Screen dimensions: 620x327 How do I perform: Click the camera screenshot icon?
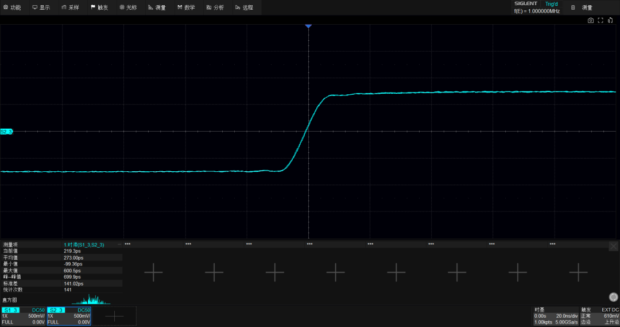(x=590, y=20)
